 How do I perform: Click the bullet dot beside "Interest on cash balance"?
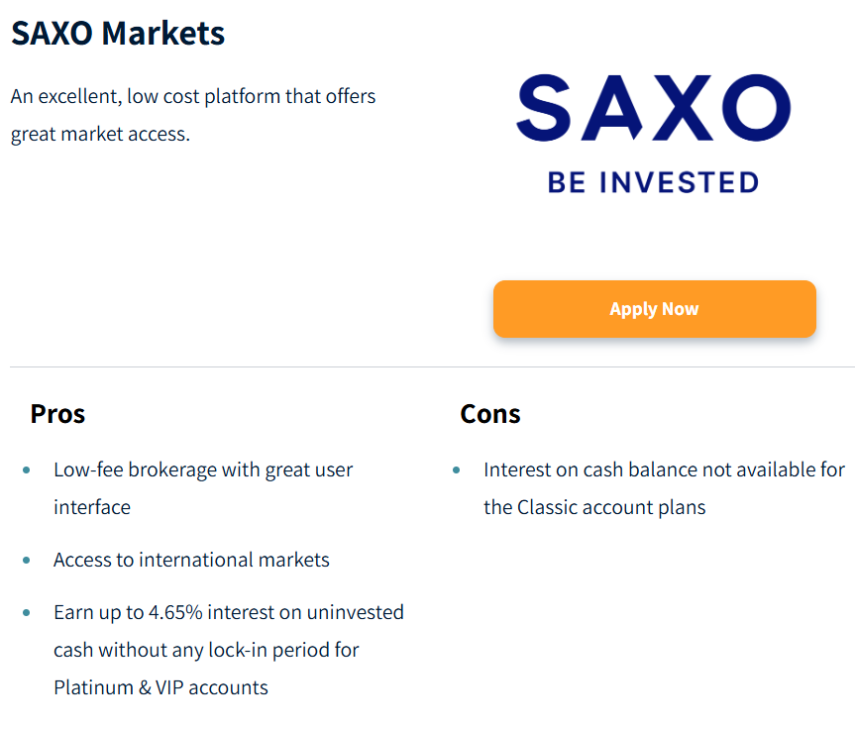[457, 469]
